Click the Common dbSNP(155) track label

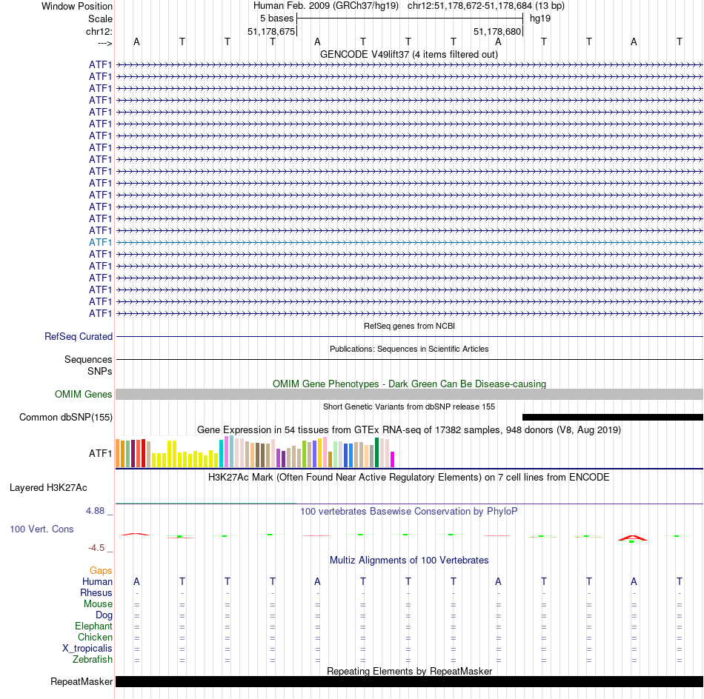click(x=66, y=417)
